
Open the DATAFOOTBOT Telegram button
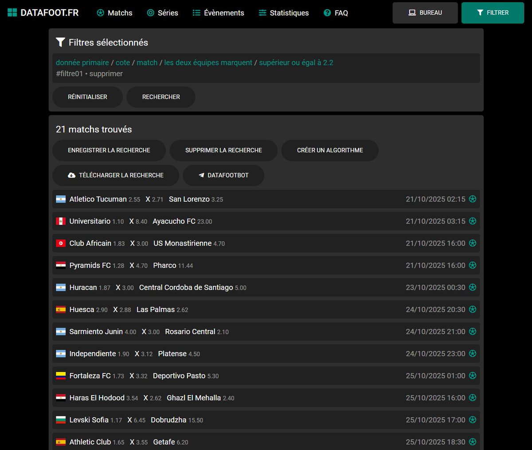(x=223, y=175)
